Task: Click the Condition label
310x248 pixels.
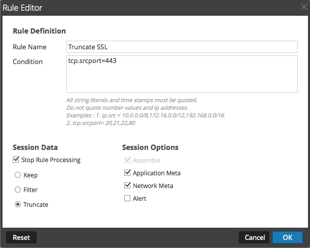Action: tap(27, 62)
